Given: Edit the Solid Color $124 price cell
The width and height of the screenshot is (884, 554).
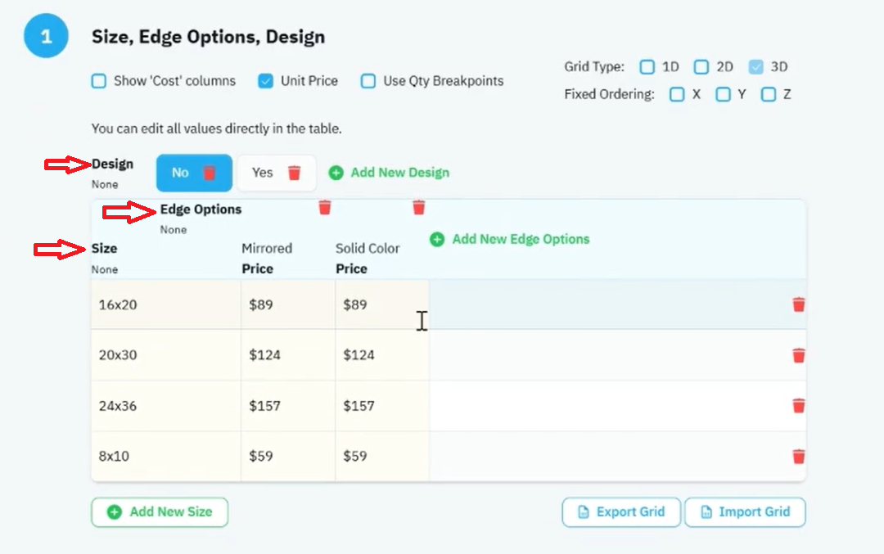Looking at the screenshot, I should 382,355.
